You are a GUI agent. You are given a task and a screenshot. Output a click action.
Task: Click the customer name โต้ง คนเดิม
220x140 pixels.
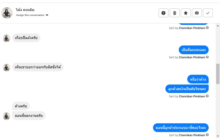[25, 10]
